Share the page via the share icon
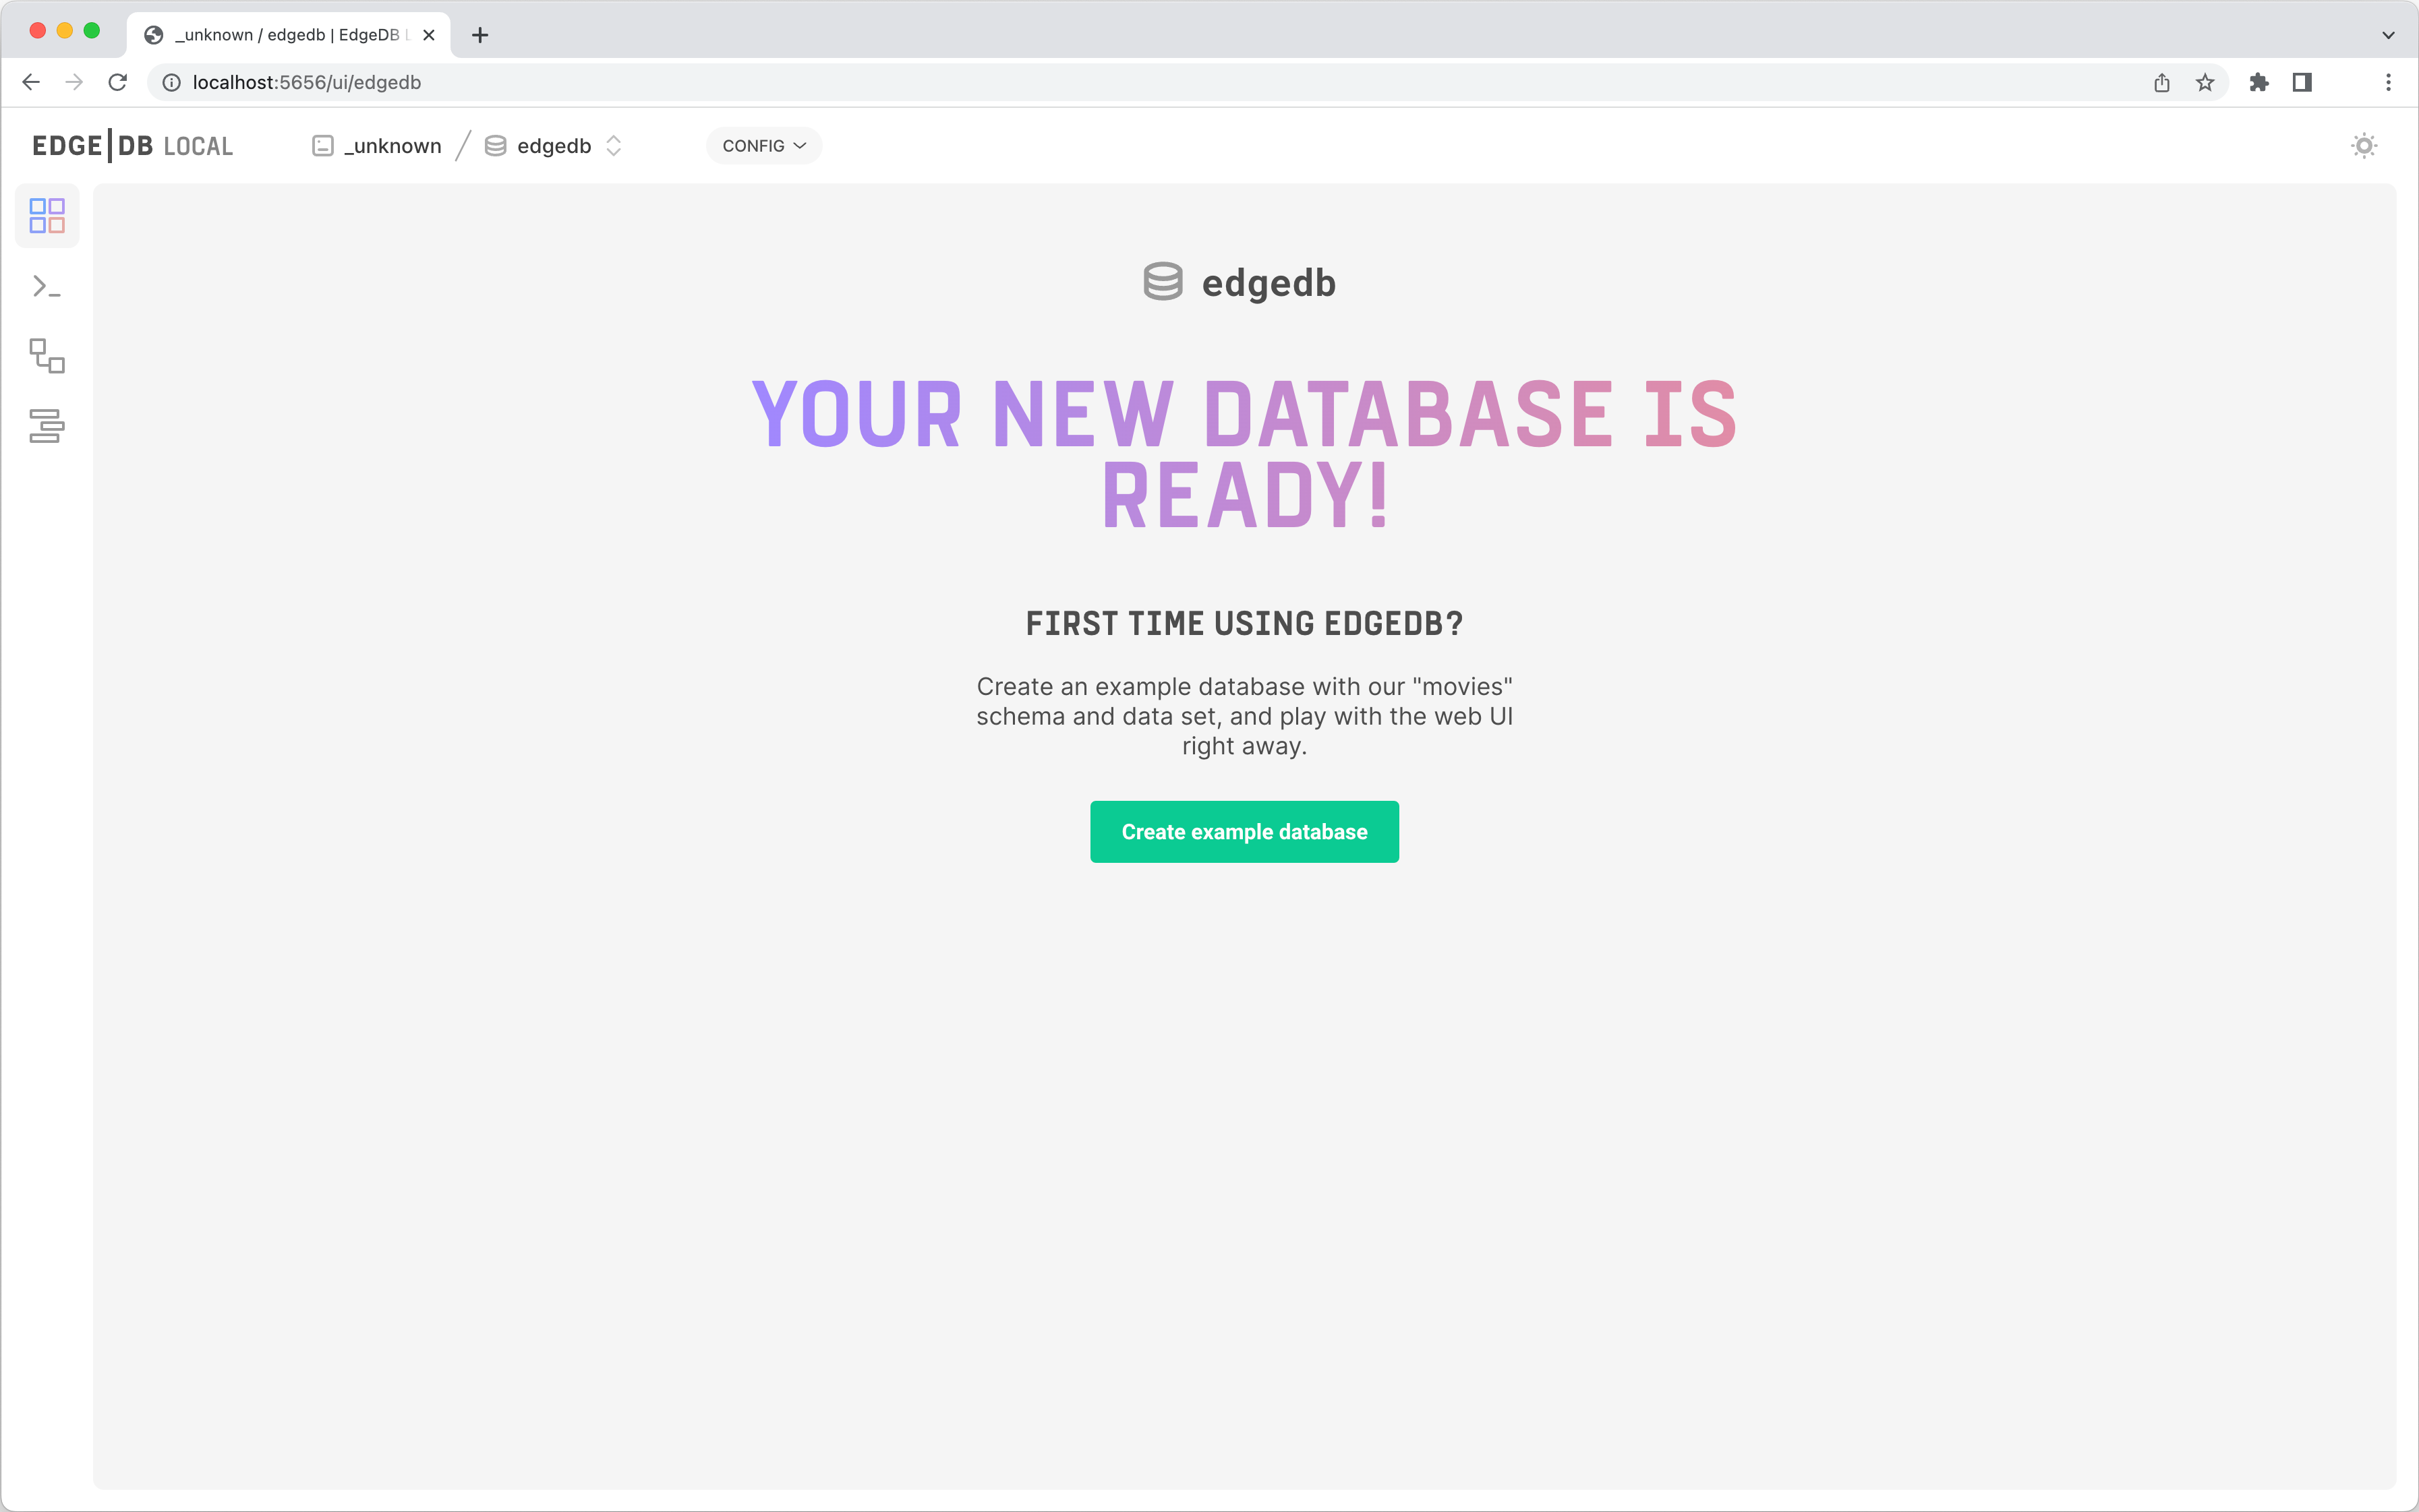 click(x=2162, y=82)
